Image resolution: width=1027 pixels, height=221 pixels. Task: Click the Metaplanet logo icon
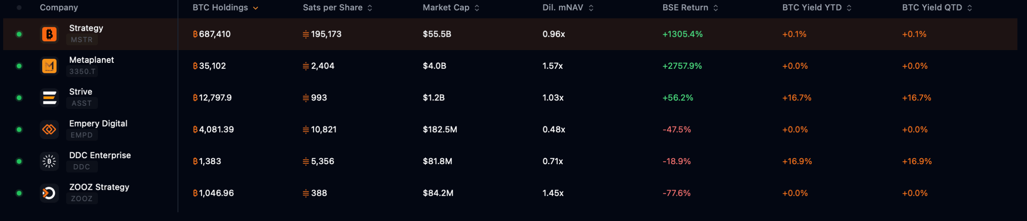pyautogui.click(x=49, y=66)
